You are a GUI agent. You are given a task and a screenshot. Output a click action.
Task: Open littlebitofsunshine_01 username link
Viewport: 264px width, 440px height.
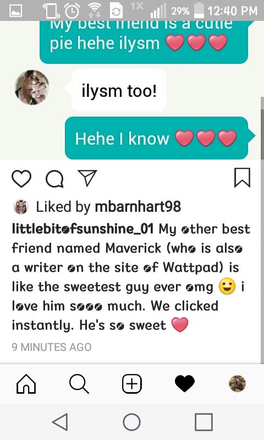(82, 229)
